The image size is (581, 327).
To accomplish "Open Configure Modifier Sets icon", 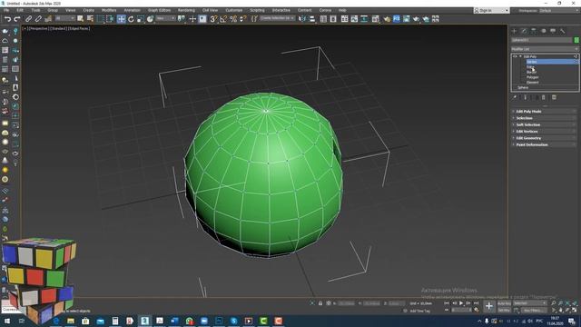I will [554, 97].
